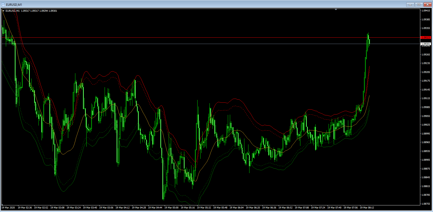Click the 19 Mar 07:08 time label
The width and height of the screenshot is (433, 212).
click(302, 208)
